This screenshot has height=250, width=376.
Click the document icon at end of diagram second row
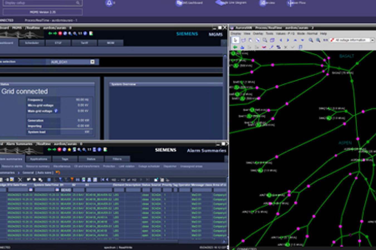(x=300, y=47)
